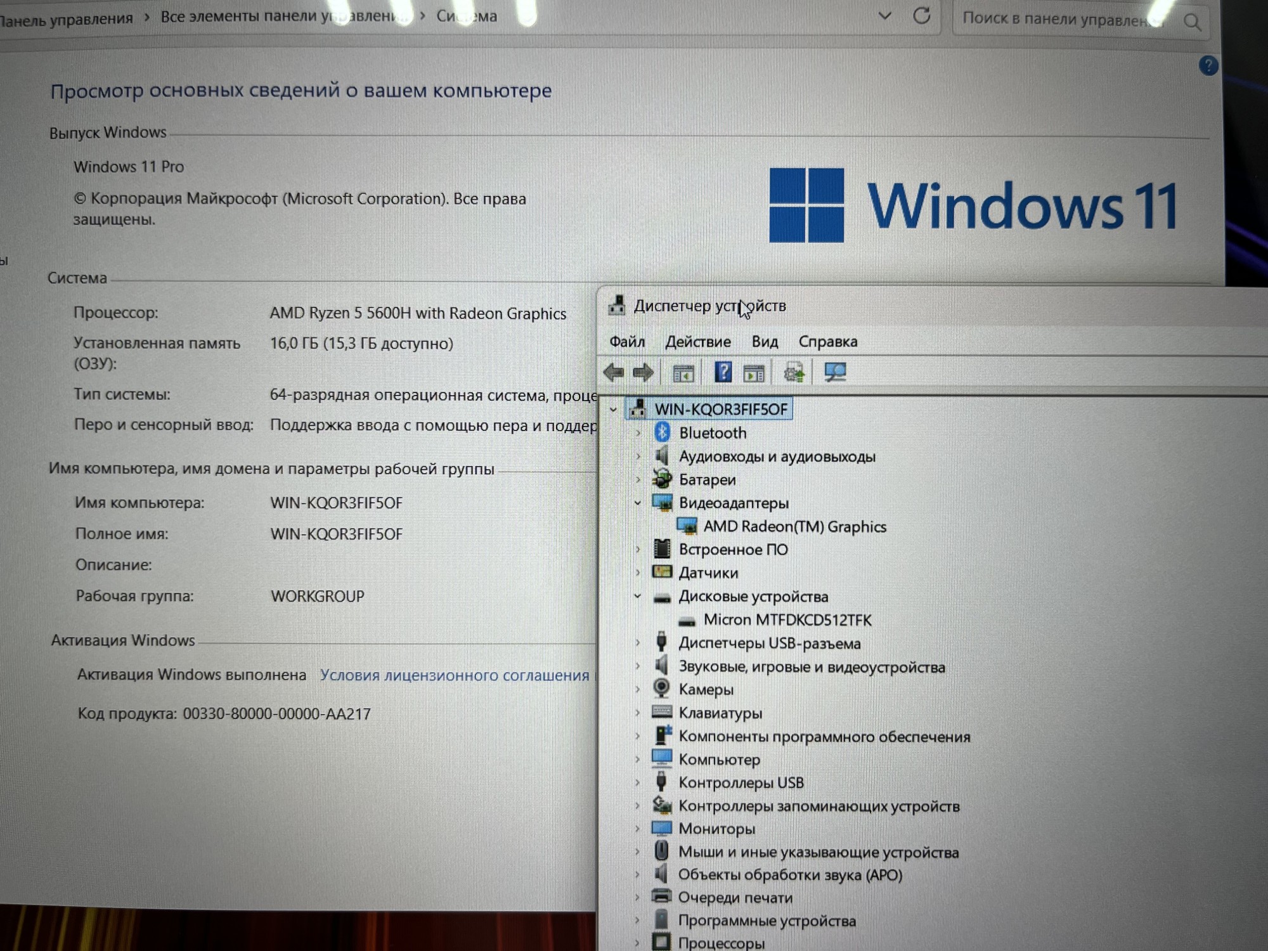Click the Scan for hardware changes monitor icon
The width and height of the screenshot is (1268, 951).
[x=835, y=372]
